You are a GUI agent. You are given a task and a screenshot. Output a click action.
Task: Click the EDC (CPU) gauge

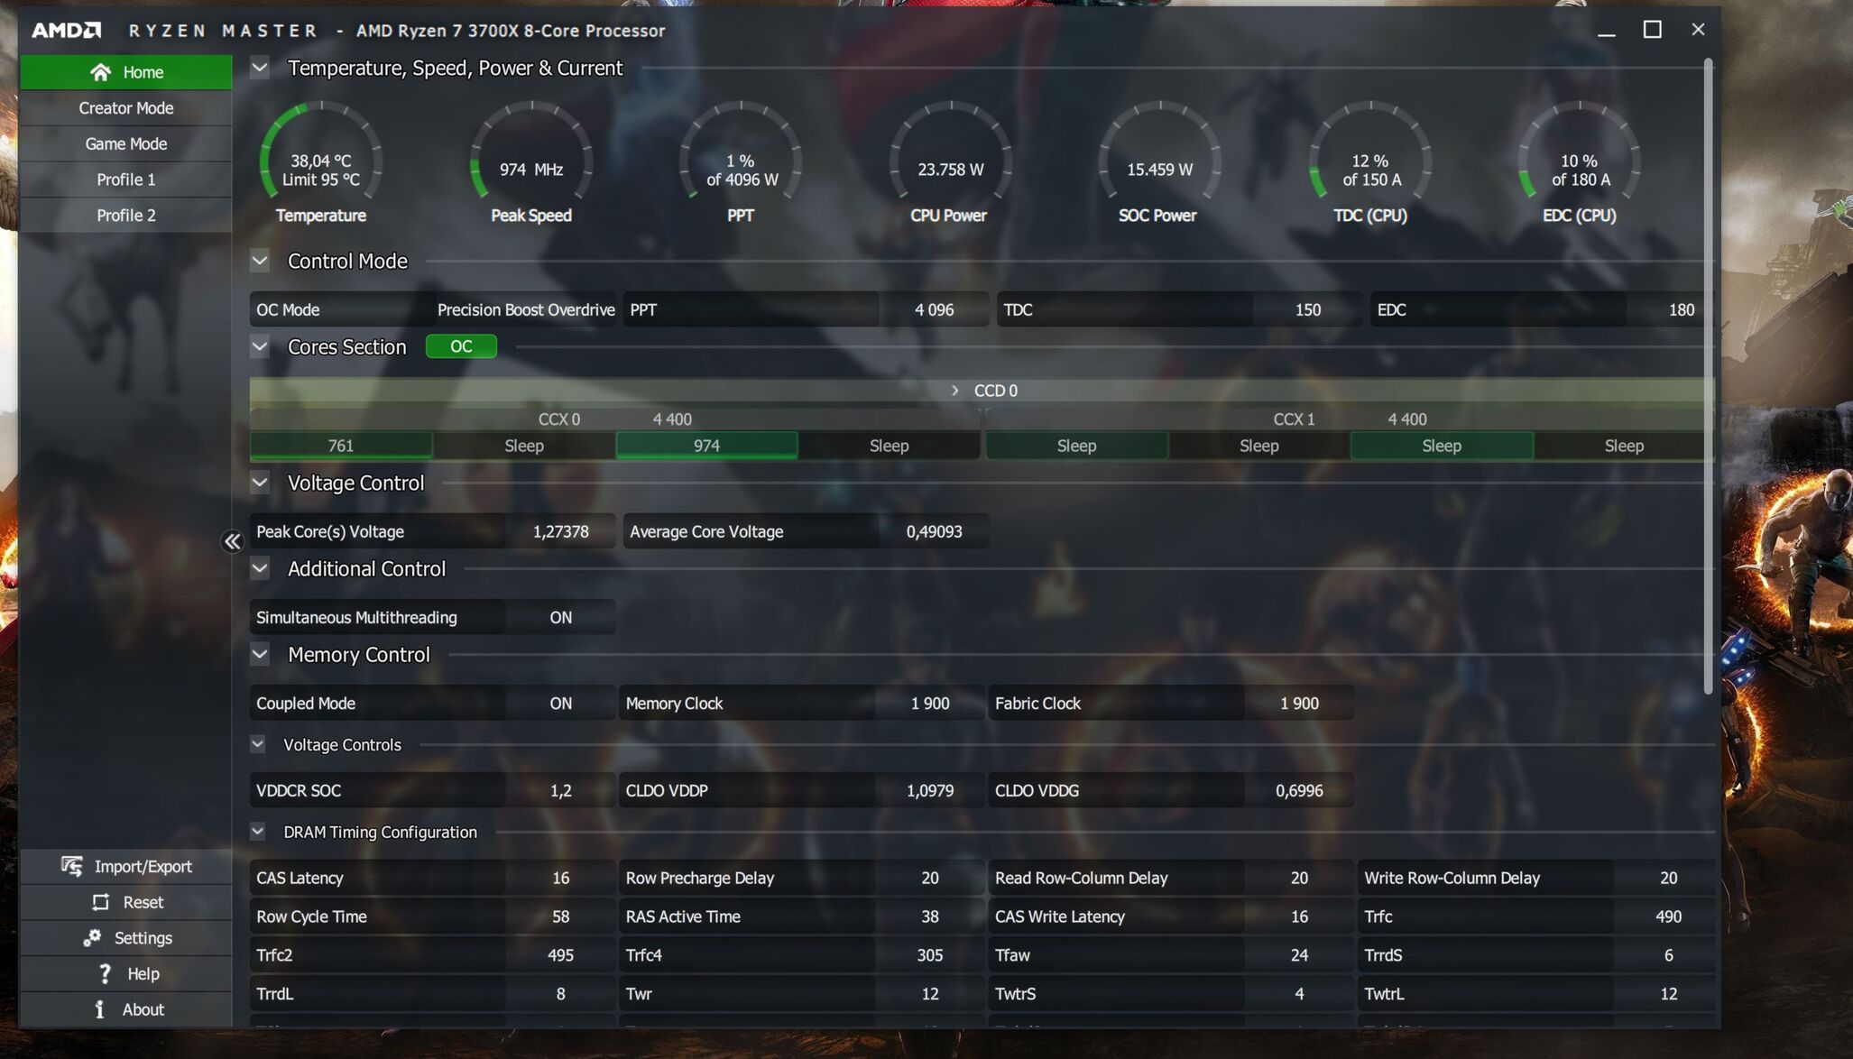pos(1579,152)
